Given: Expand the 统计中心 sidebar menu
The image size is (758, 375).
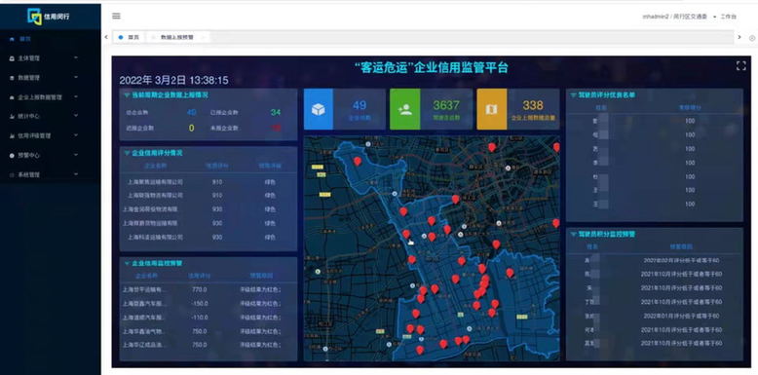Looking at the screenshot, I should click(51, 117).
